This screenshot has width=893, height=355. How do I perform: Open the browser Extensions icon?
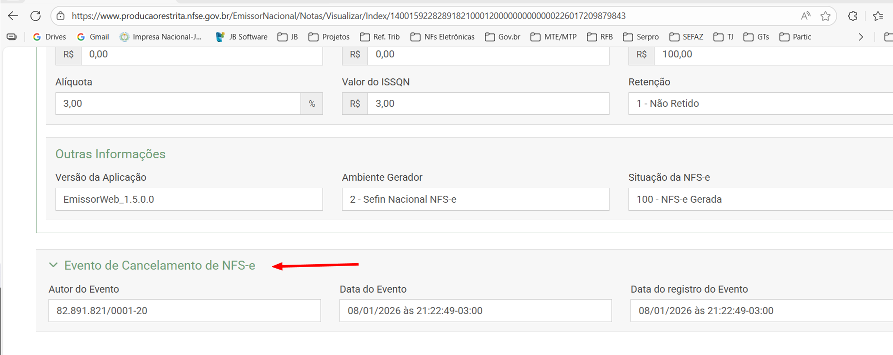pyautogui.click(x=852, y=16)
